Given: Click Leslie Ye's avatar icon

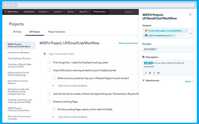Looking at the screenshot, I should coord(146,35).
